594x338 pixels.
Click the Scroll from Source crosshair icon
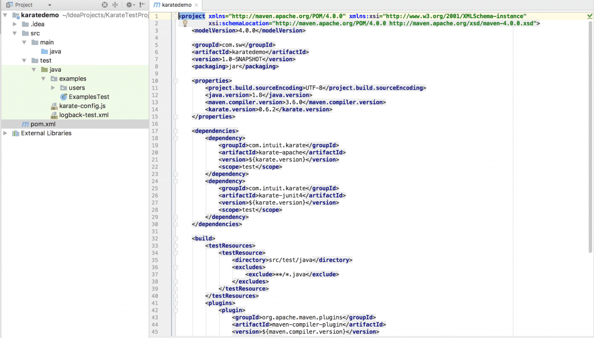point(104,4)
